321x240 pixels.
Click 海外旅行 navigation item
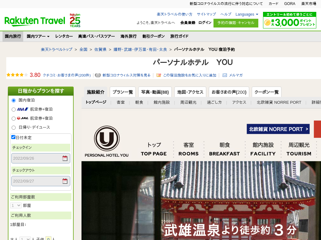128,36
